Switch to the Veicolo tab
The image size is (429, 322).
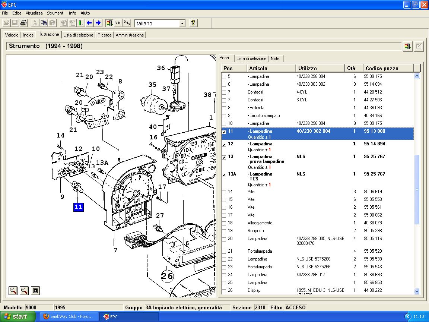tap(12, 35)
